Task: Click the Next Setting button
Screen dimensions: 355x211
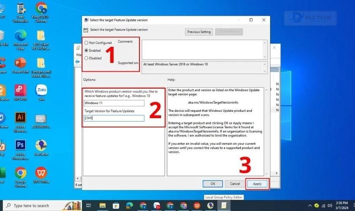Action: (x=229, y=32)
